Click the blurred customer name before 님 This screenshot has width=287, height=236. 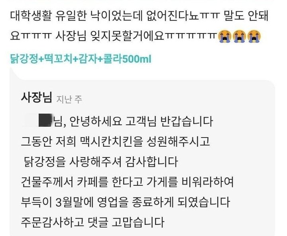pos(37,120)
